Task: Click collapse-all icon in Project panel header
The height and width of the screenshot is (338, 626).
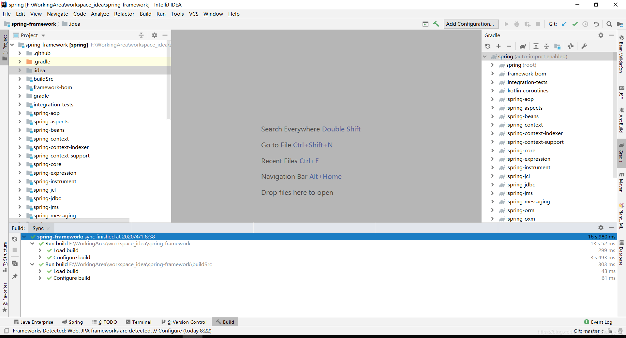Action: click(x=141, y=35)
